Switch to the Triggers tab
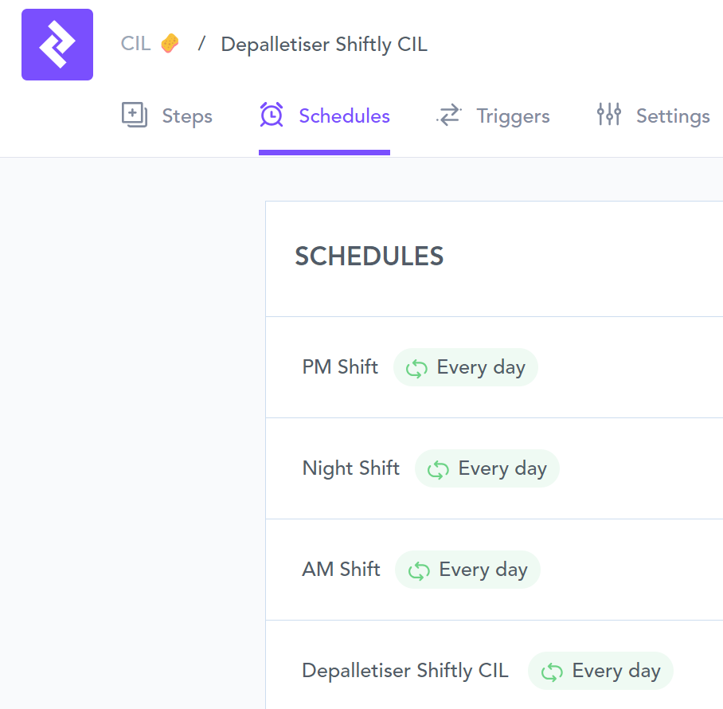This screenshot has height=709, width=723. click(x=513, y=116)
